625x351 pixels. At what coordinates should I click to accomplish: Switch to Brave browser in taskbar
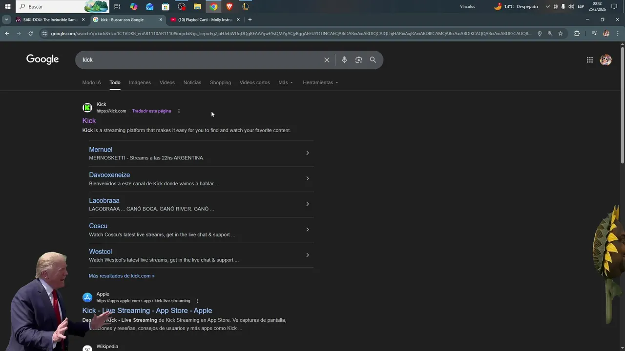pyautogui.click(x=229, y=6)
